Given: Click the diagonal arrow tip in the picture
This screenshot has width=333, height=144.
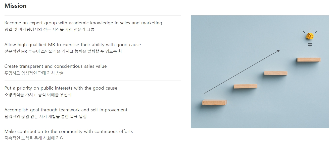Looking at the screenshot, I should [x=278, y=51].
